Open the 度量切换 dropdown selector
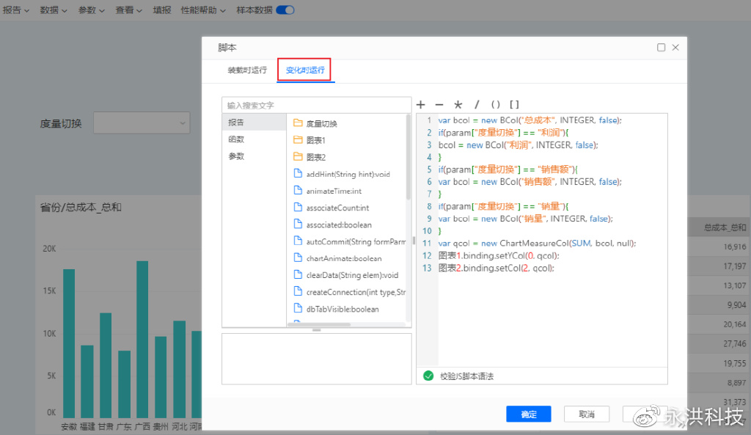 [x=142, y=123]
